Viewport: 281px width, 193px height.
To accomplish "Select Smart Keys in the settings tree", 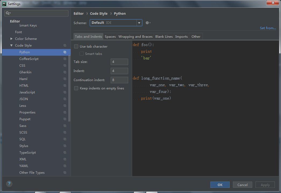I will (28, 25).
